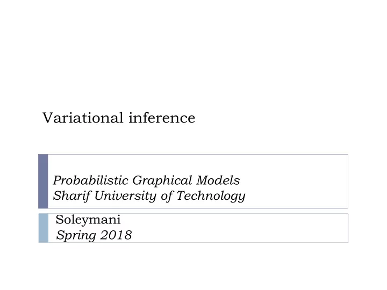
Task: Click the word "University" in the subtitle
Action: point(125,196)
